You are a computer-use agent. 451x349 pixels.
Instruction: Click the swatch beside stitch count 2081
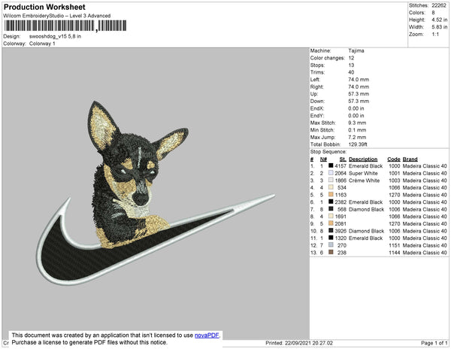(x=331, y=223)
